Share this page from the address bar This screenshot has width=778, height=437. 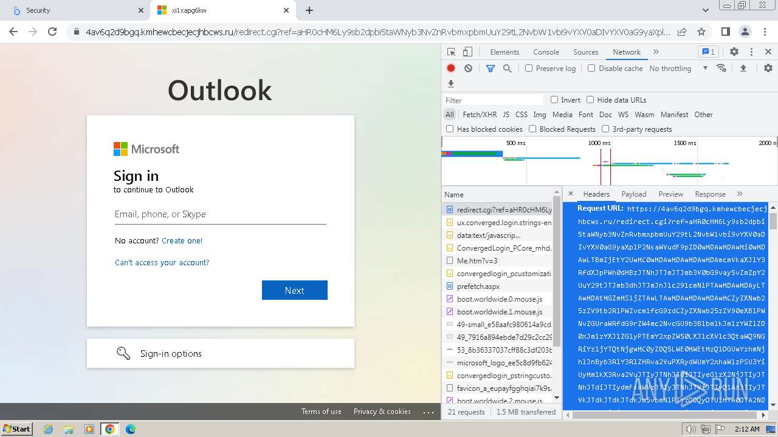pyautogui.click(x=682, y=32)
